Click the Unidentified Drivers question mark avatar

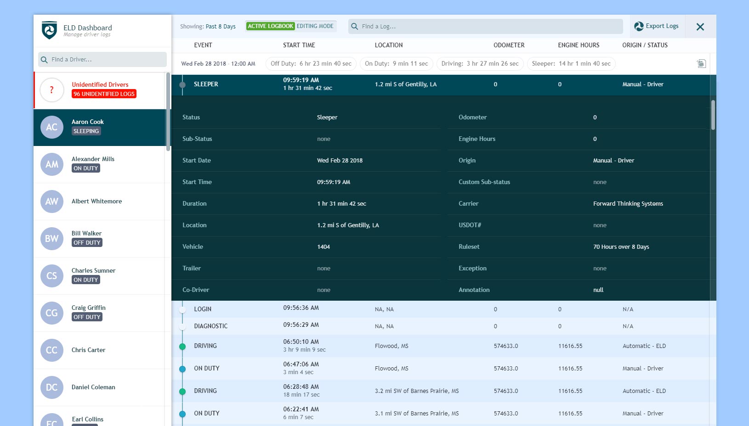click(x=51, y=90)
